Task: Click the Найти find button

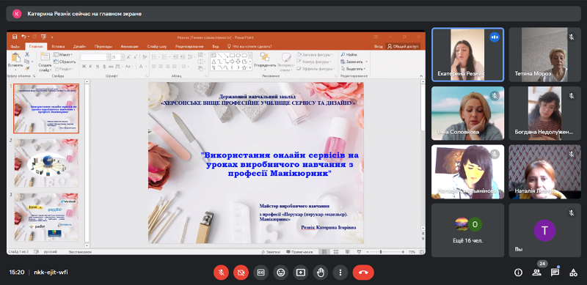Action: 349,55
